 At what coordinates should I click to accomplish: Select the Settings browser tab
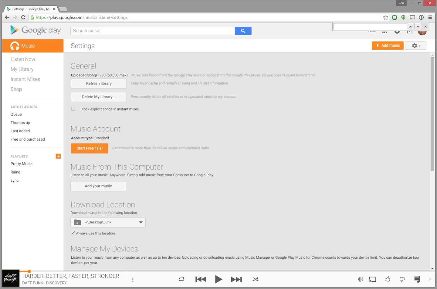[x=31, y=9]
